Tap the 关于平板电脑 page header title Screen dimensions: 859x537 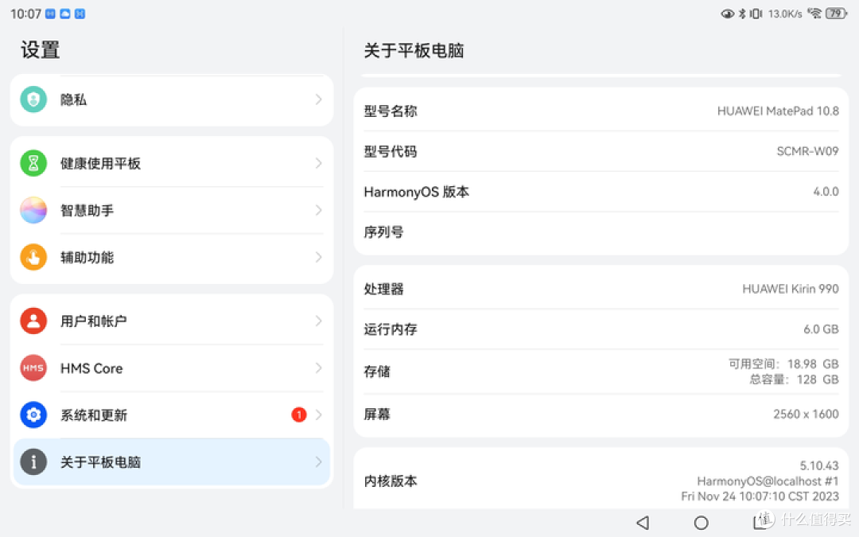(x=414, y=50)
